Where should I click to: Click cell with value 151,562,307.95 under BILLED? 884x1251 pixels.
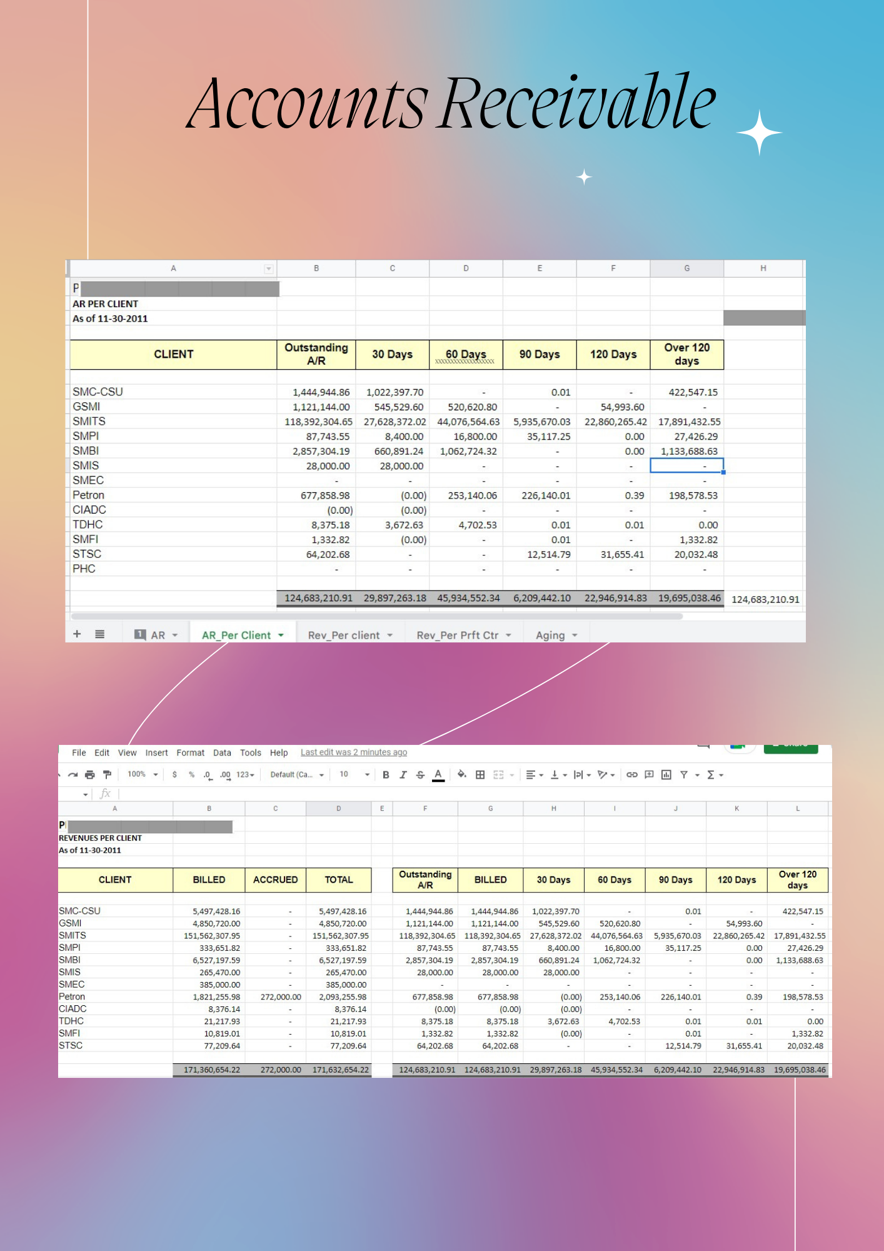point(209,936)
